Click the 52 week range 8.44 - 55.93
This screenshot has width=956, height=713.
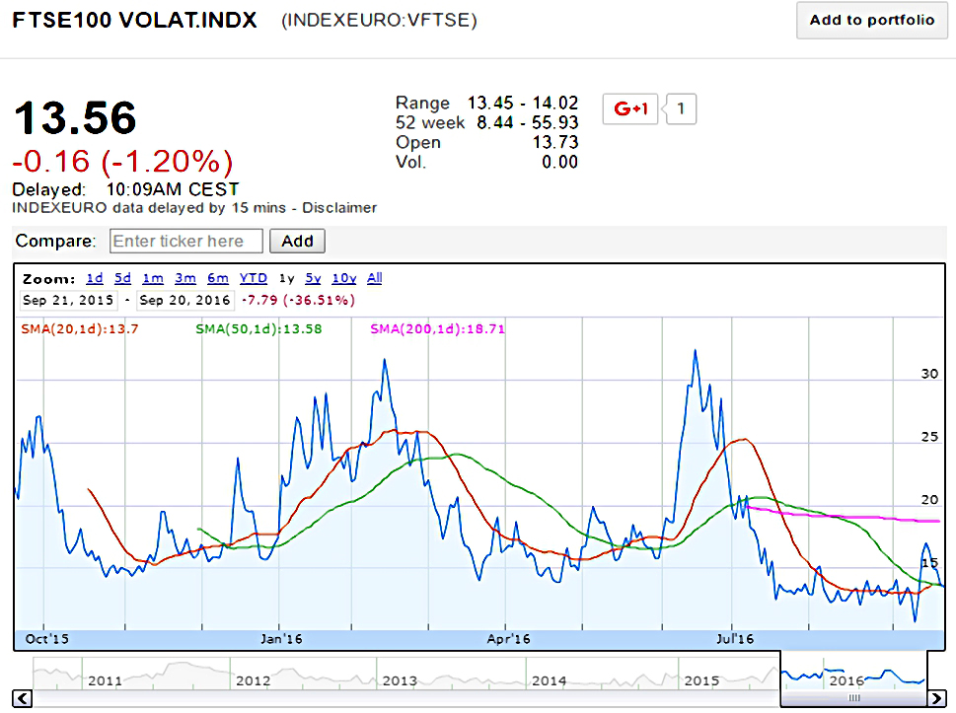(x=528, y=122)
